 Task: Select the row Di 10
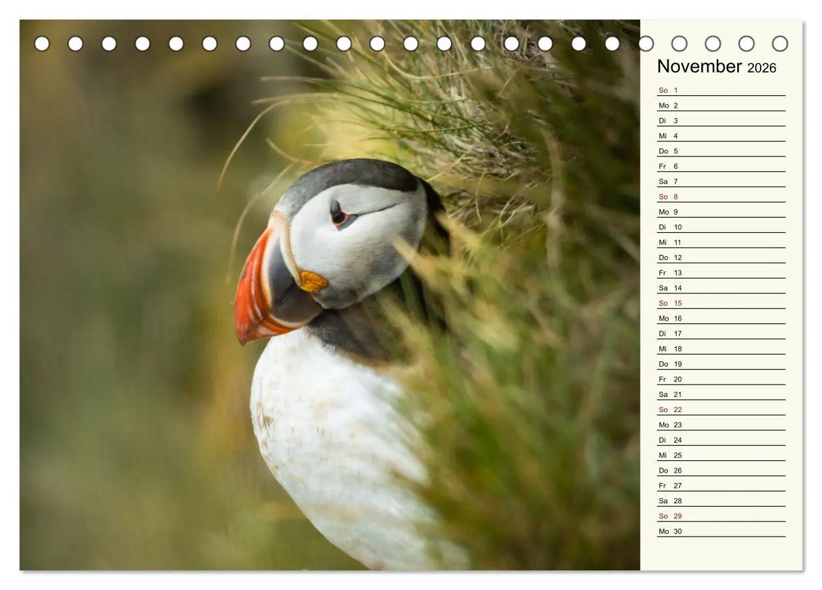(x=721, y=226)
